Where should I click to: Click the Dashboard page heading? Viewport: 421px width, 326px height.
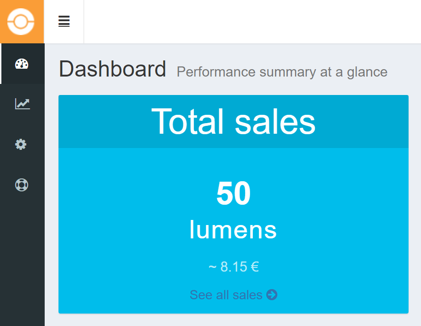112,70
